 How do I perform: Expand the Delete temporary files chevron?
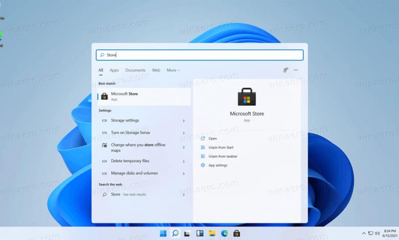(184, 161)
